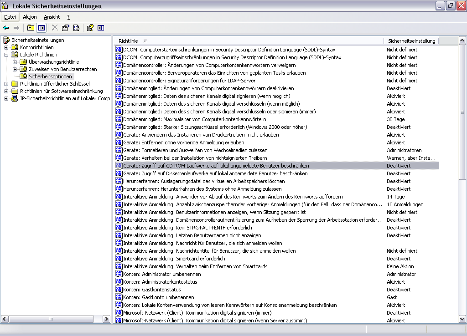The width and height of the screenshot is (467, 336).
Task: Click the Sicherheitseinstellungen root node icon
Action: click(6, 40)
